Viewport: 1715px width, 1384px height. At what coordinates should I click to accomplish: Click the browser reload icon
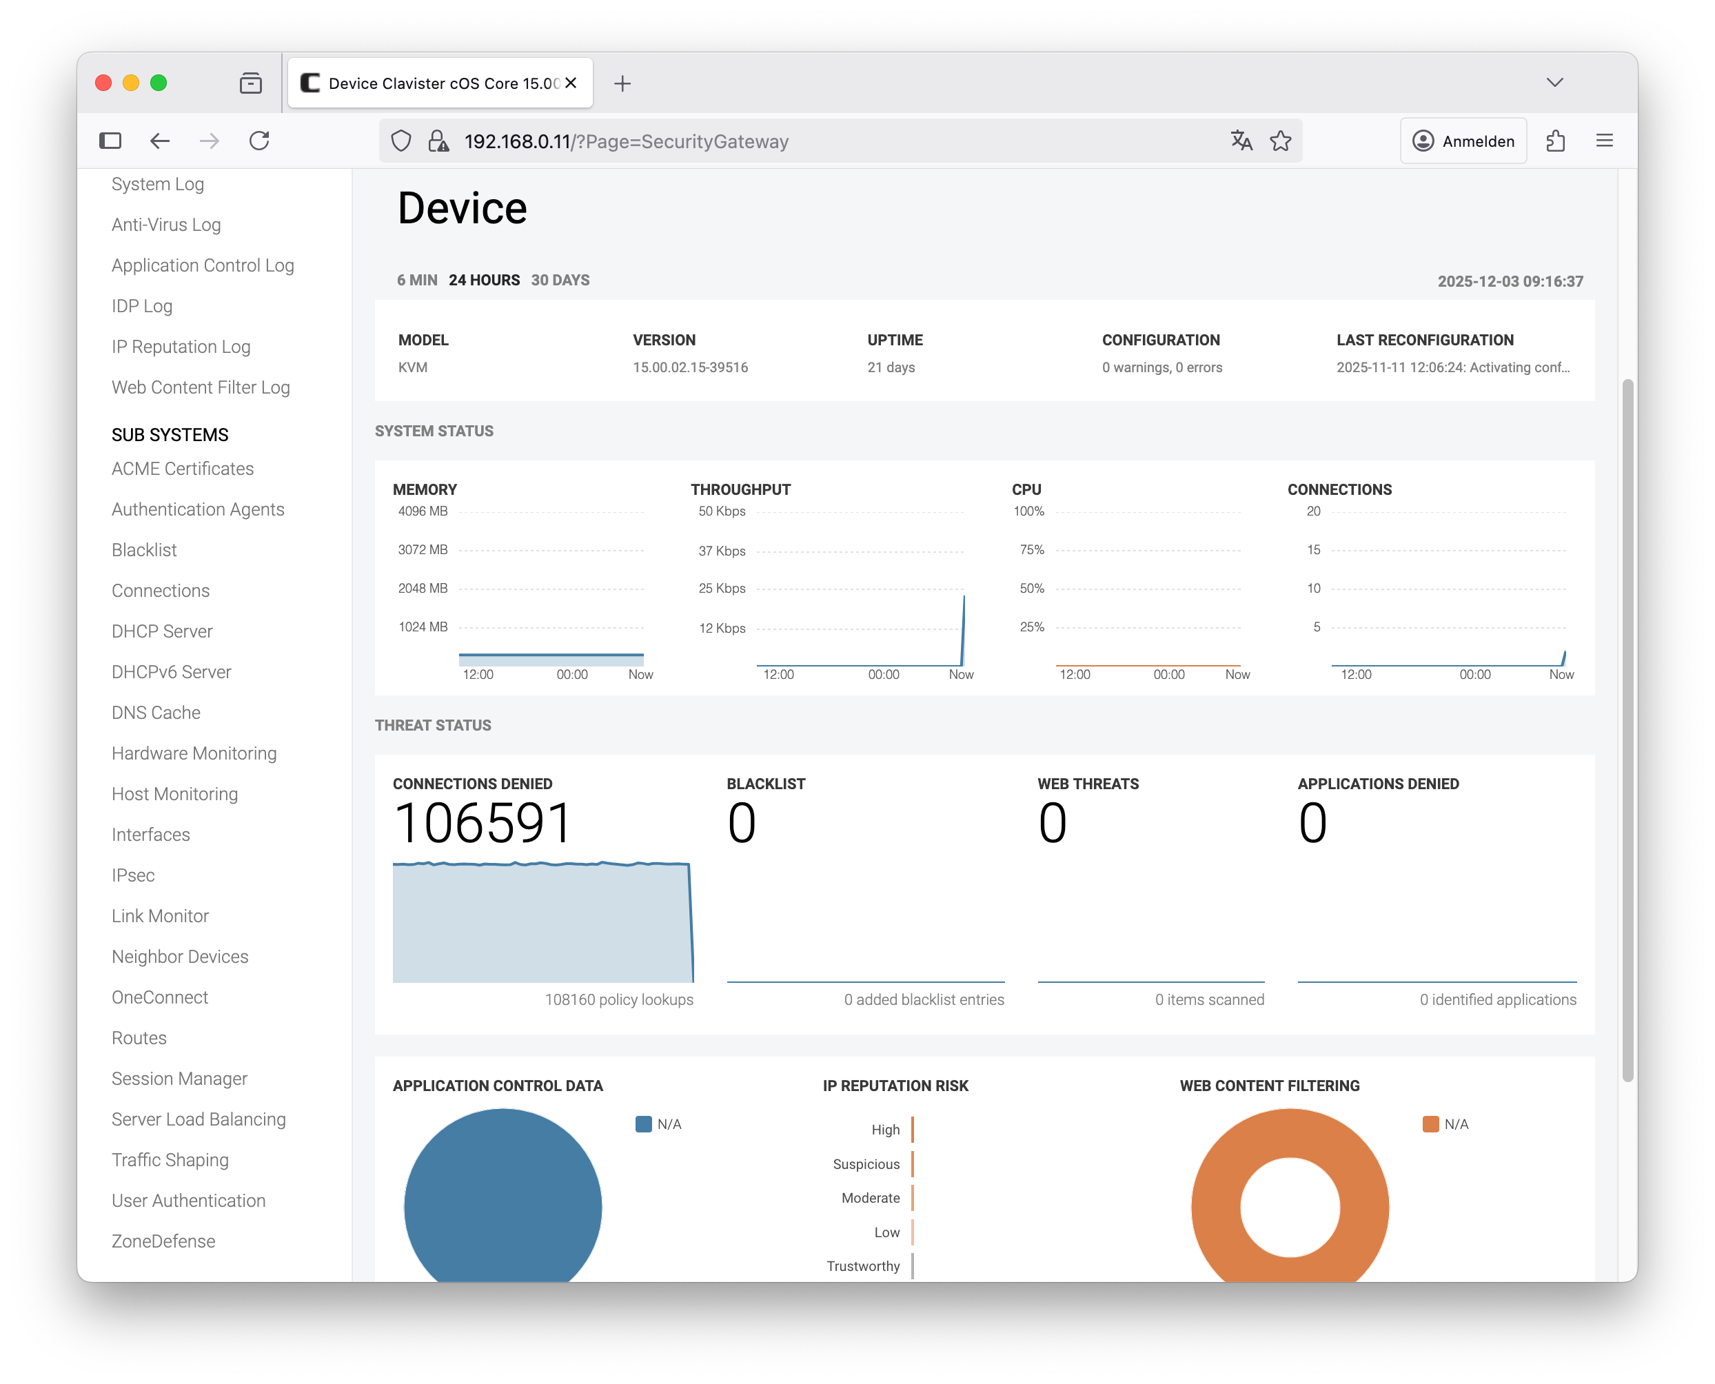point(259,141)
